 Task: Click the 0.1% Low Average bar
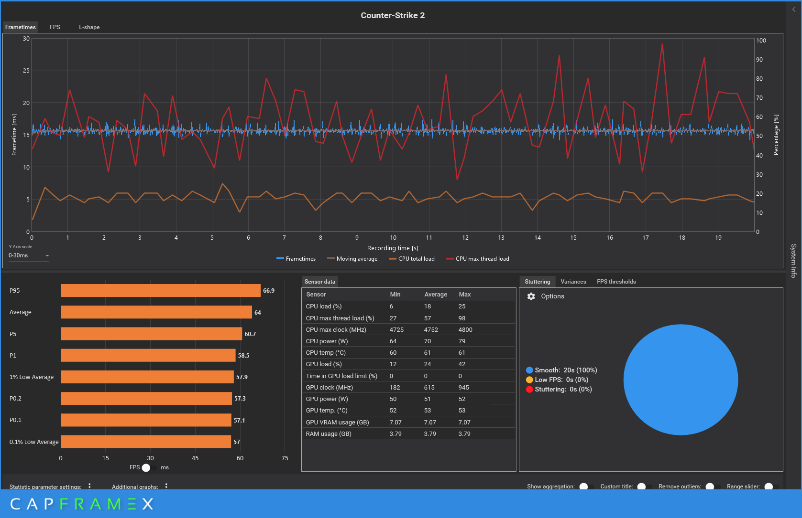[x=146, y=442]
